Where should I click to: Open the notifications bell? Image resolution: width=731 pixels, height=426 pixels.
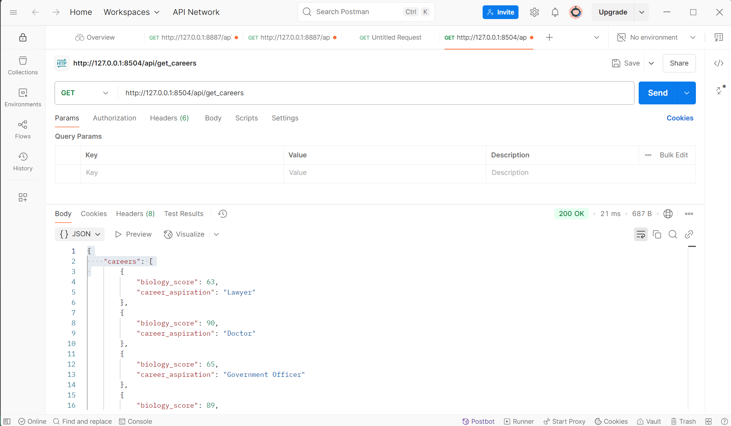click(x=555, y=12)
